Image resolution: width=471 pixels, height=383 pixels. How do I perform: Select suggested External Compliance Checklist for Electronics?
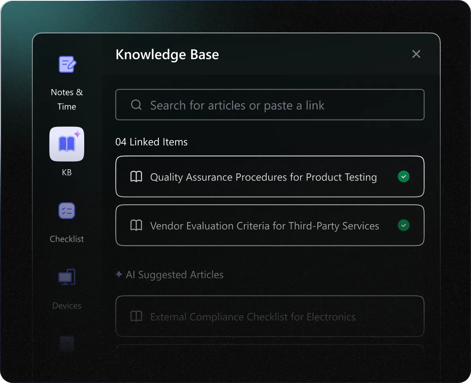(x=253, y=317)
